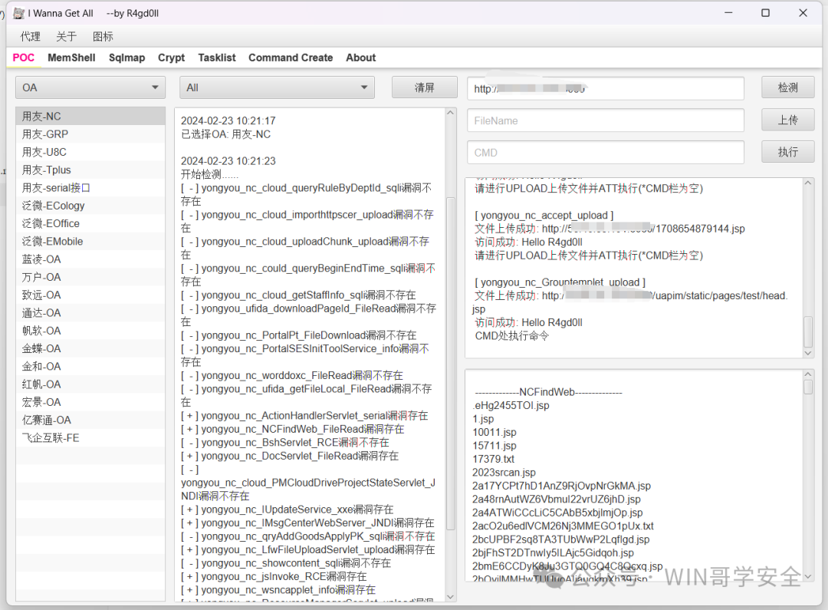828x610 pixels.
Task: Open the 关于 menu
Action: pyautogui.click(x=67, y=37)
